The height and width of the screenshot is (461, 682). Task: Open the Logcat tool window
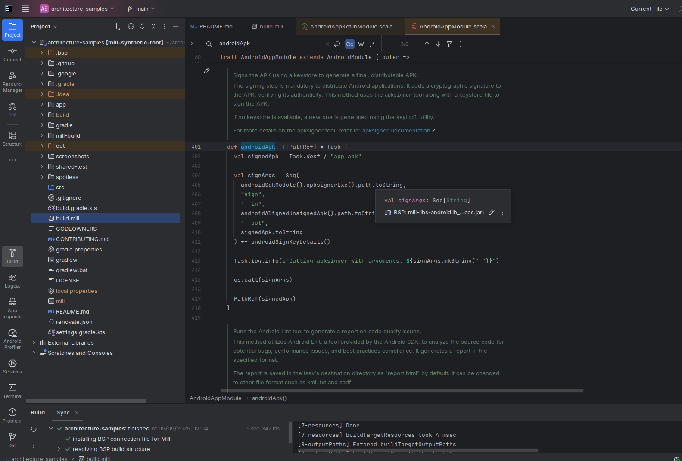pyautogui.click(x=12, y=281)
